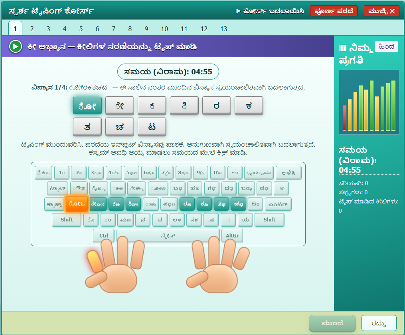Click the number 3 key
Screen dimensions: 405x335
96,173
